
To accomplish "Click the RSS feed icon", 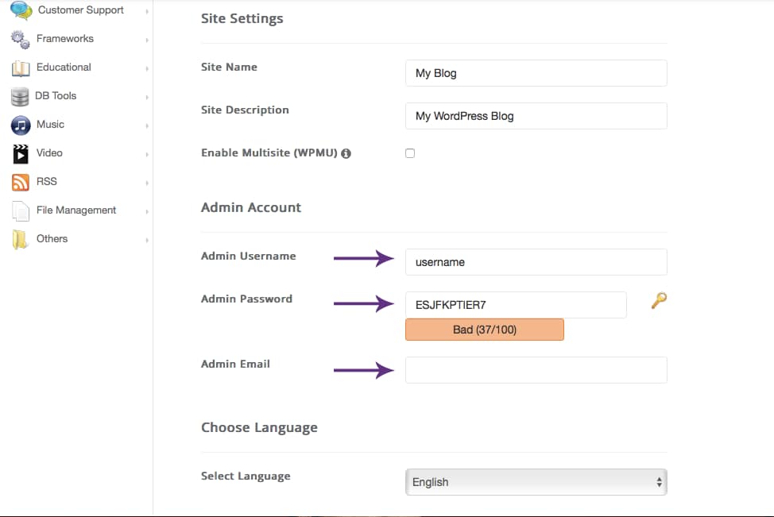I will pos(21,183).
